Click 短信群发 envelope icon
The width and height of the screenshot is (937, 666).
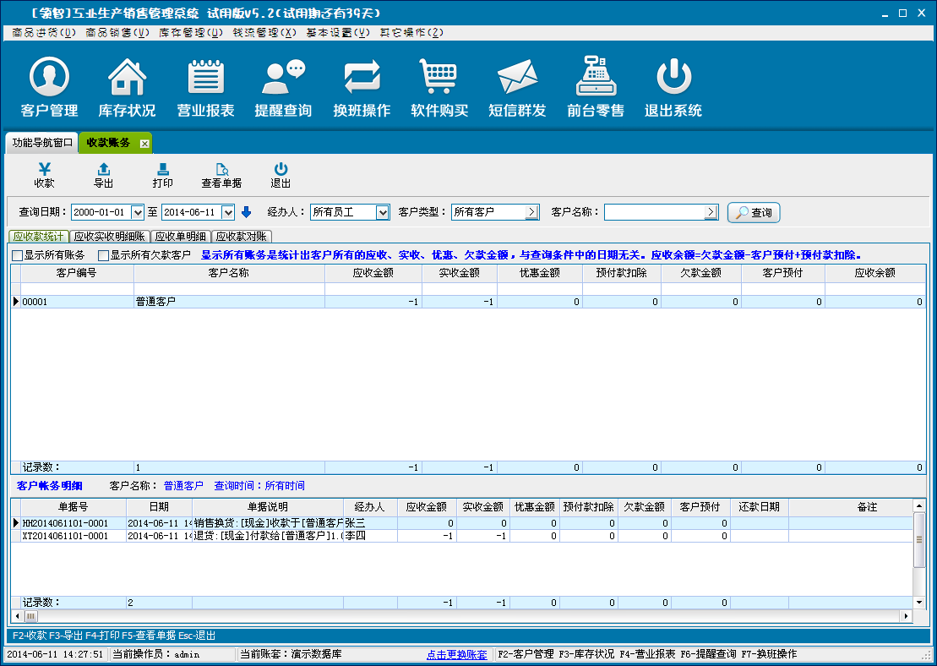(517, 79)
